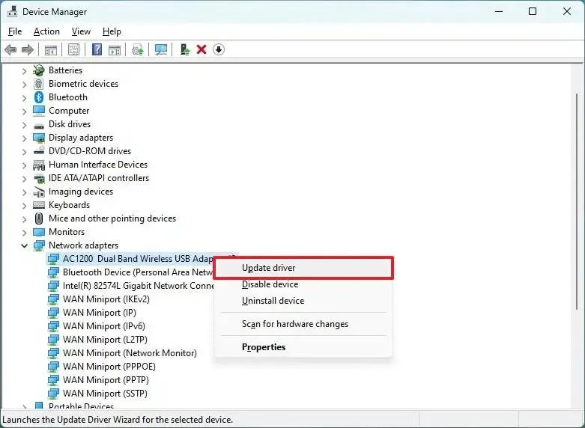Click the Properties sheet toolbar icon

pyautogui.click(x=73, y=49)
